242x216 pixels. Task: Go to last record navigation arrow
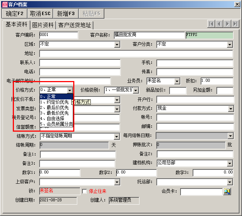click(x=235, y=24)
